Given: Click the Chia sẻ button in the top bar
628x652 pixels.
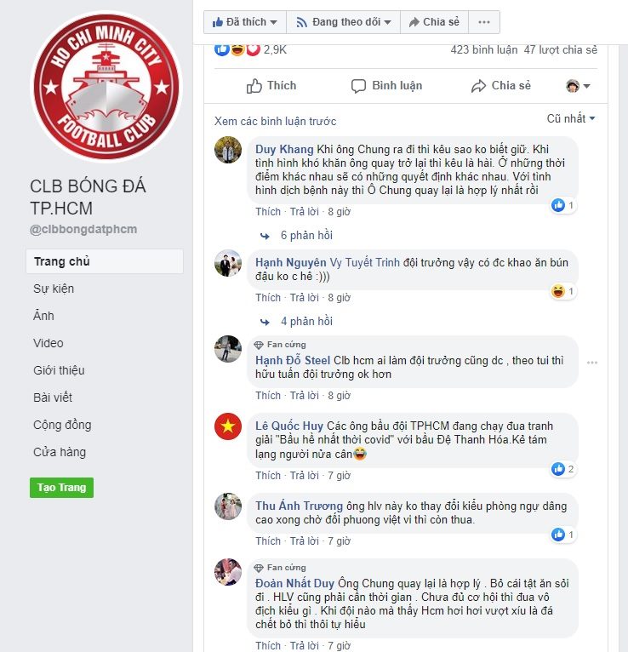Looking at the screenshot, I should 434,22.
